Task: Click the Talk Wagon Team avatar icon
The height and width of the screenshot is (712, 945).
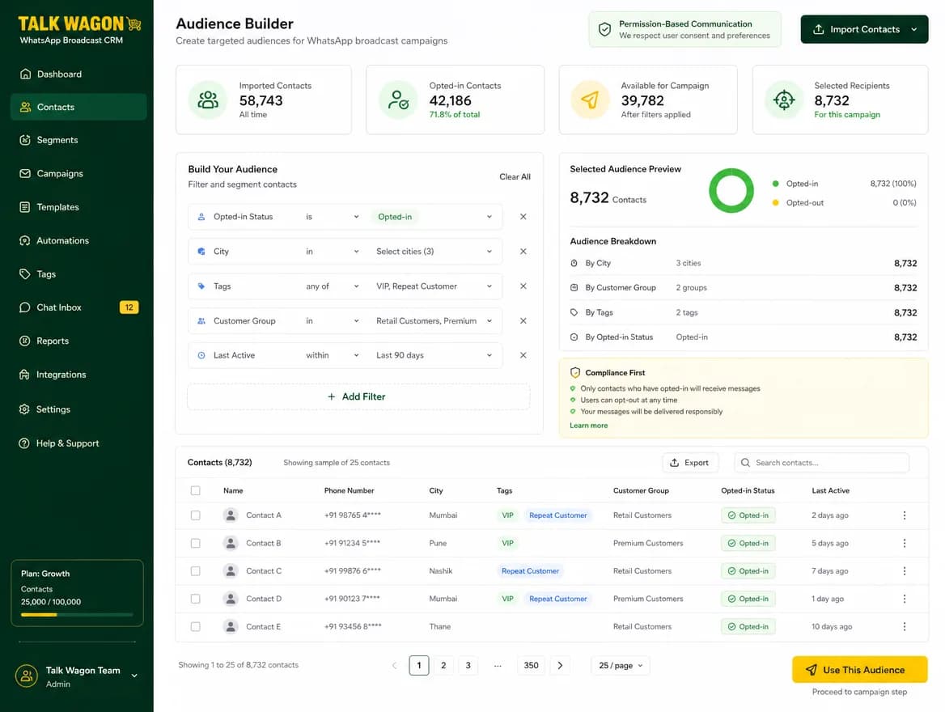Action: pos(27,676)
